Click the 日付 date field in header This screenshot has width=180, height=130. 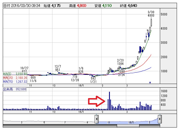click(x=22, y=6)
